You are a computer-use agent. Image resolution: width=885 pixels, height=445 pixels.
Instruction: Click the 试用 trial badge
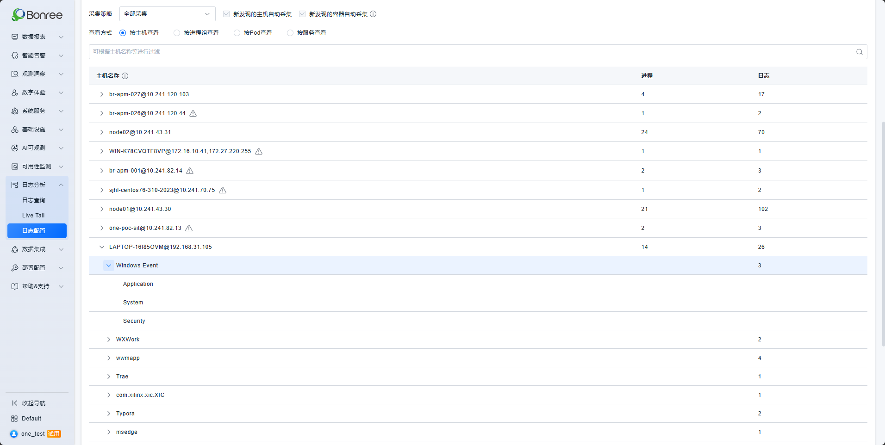click(54, 434)
